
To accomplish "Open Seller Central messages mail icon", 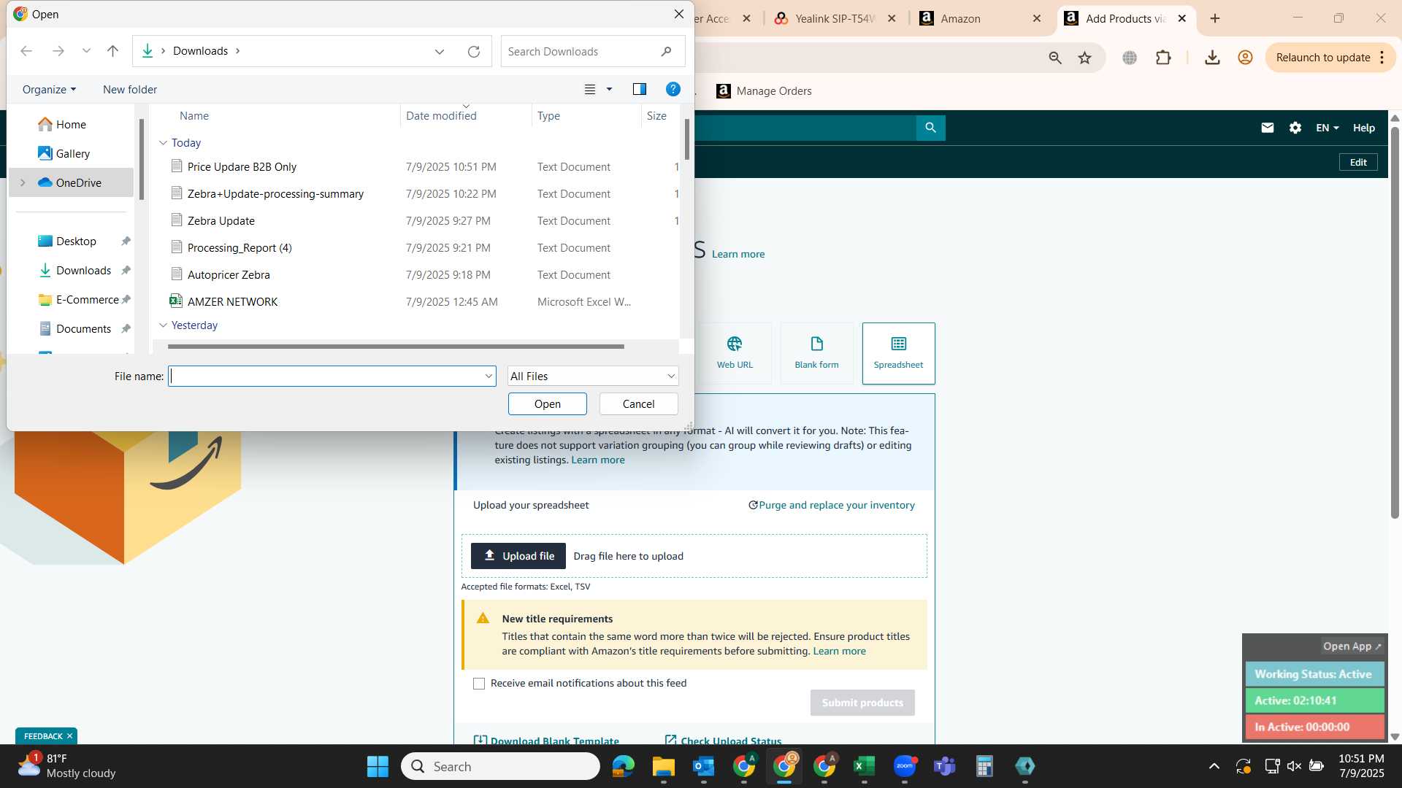I will (1268, 128).
